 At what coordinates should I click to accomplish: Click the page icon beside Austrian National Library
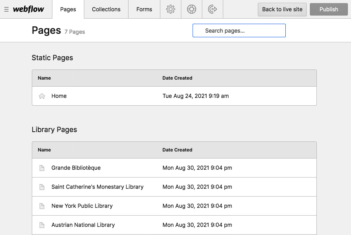pos(42,225)
